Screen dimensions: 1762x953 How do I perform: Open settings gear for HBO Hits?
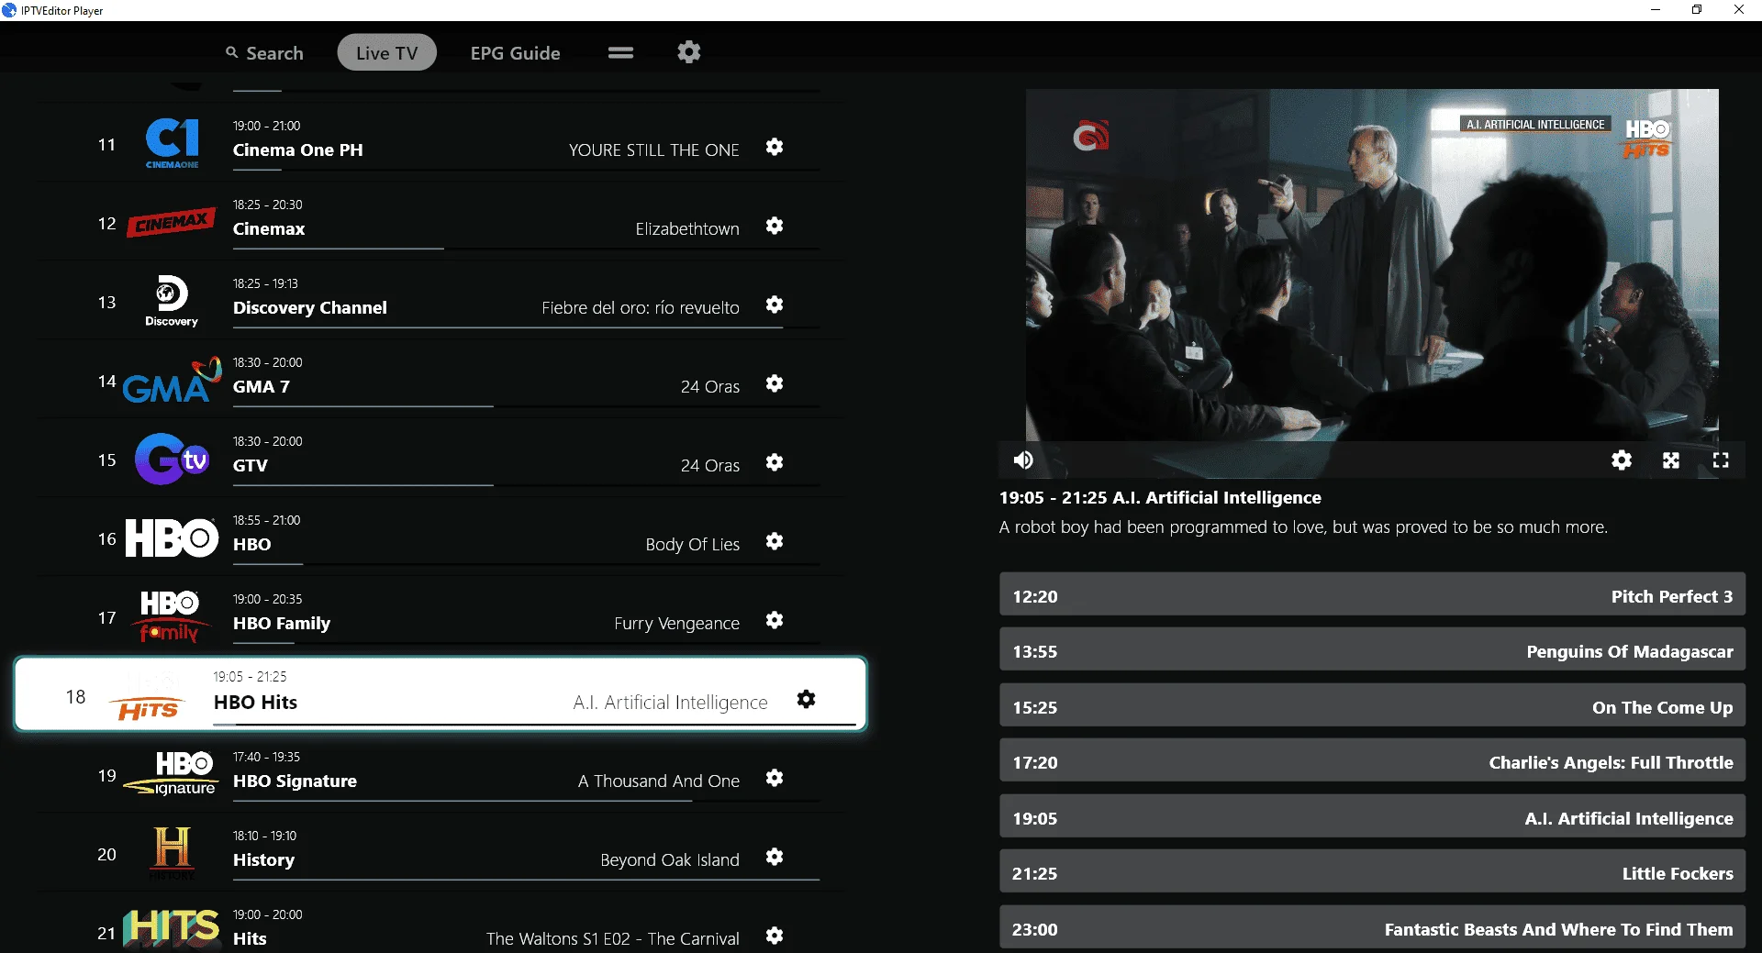coord(806,699)
